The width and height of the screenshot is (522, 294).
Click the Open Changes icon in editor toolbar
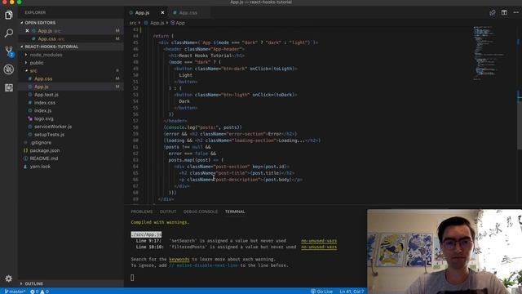coord(493,13)
